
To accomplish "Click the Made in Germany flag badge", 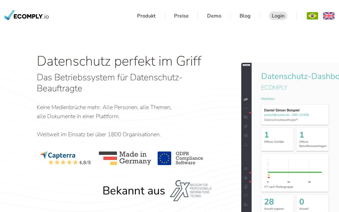I will 125,158.
